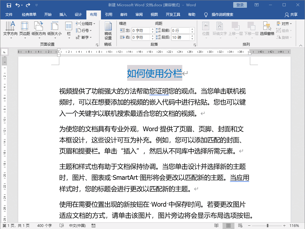The image size is (305, 229).
Task: Click the 登录 sign-in button
Action: 240,5
